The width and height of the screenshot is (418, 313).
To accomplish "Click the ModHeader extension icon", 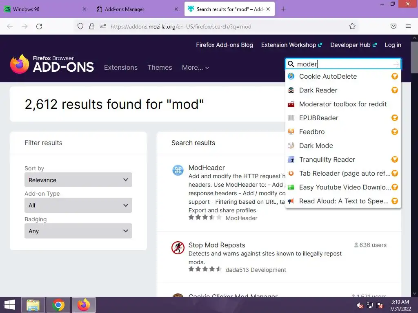I will coord(178,170).
